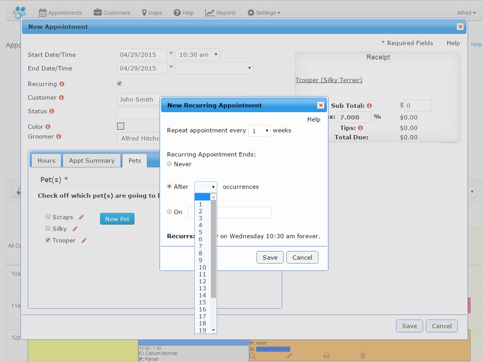Click the info icon next to Recurring
Image resolution: width=483 pixels, height=362 pixels.
(63, 84)
